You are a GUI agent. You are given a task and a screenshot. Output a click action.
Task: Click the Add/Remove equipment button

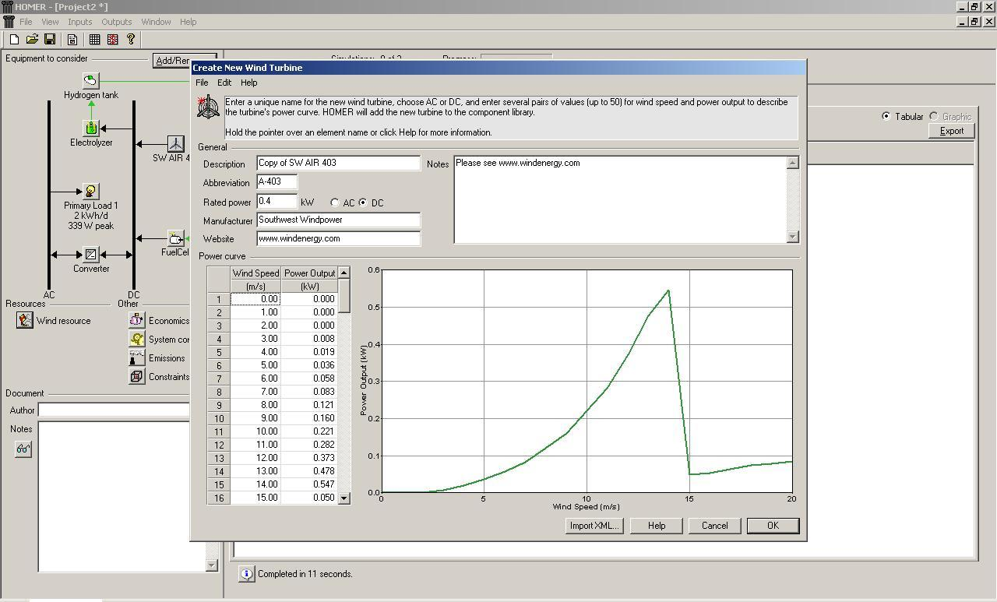coord(172,61)
